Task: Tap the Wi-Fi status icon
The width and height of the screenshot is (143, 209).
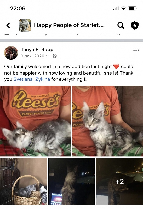Action: point(124,9)
